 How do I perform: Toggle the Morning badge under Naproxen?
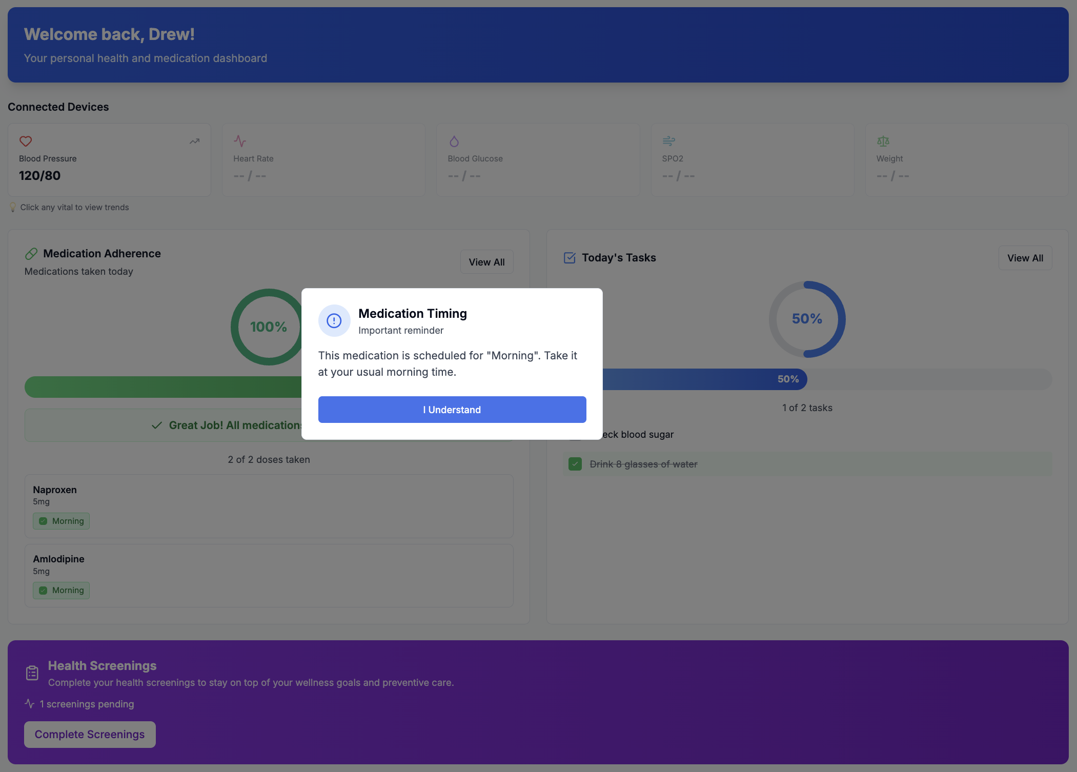coord(61,521)
